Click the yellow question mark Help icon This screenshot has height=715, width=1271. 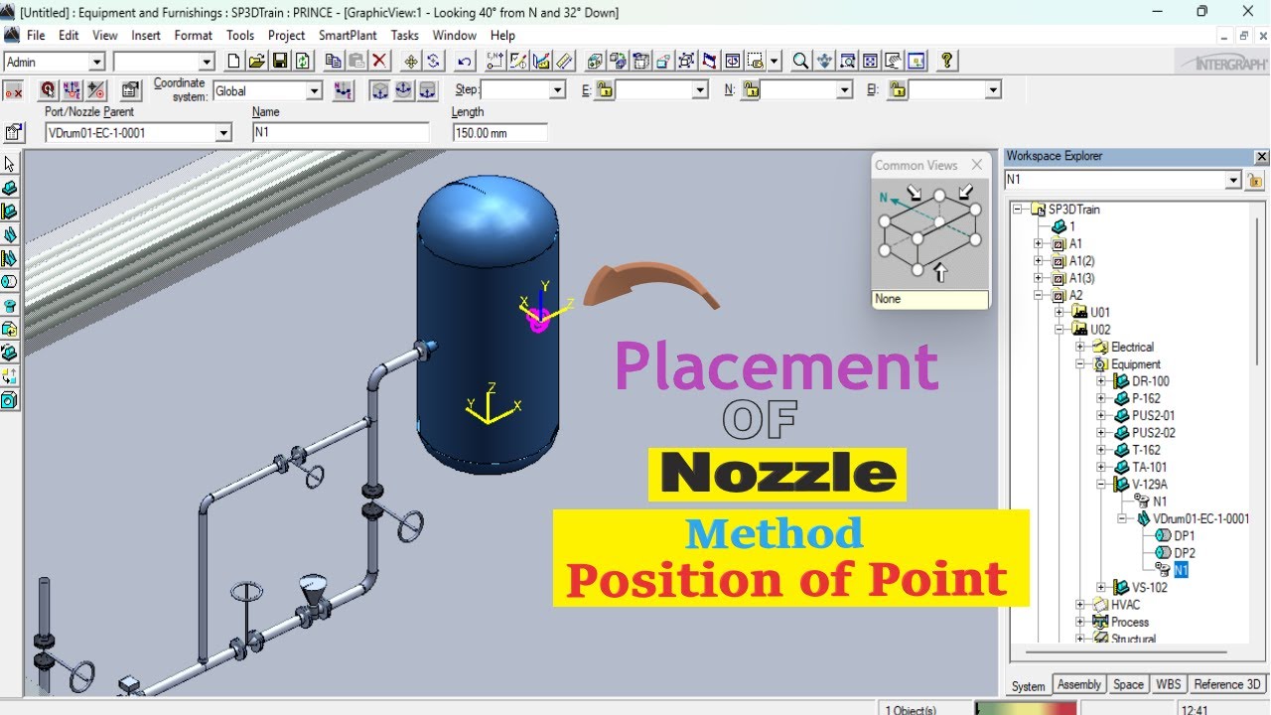pos(946,62)
